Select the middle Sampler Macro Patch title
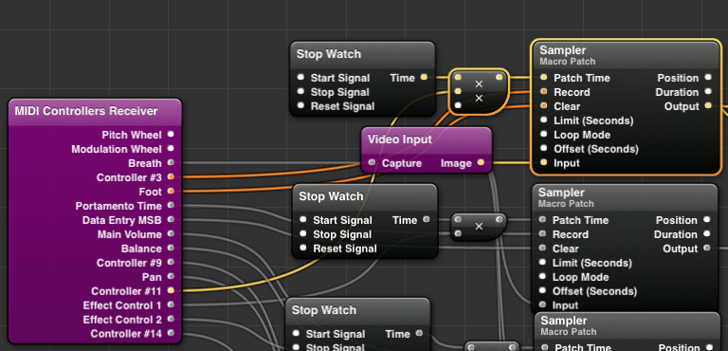 pyautogui.click(x=561, y=193)
